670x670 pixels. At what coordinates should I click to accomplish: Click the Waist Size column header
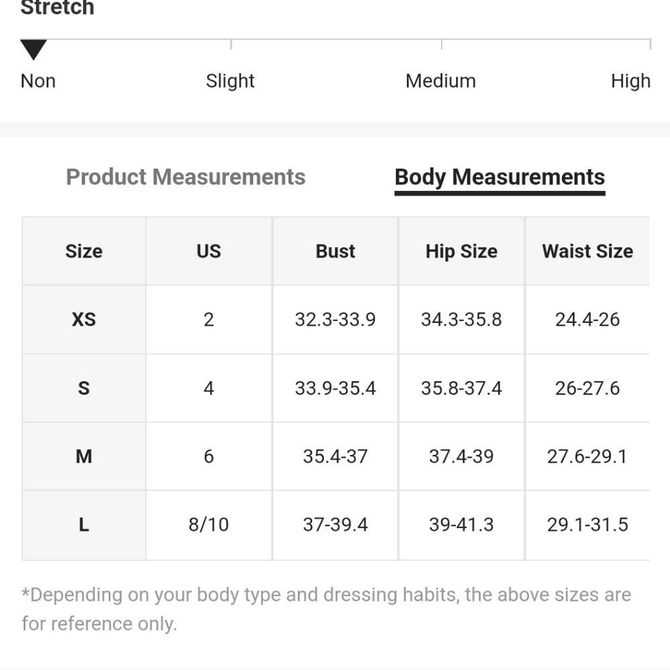tap(588, 251)
